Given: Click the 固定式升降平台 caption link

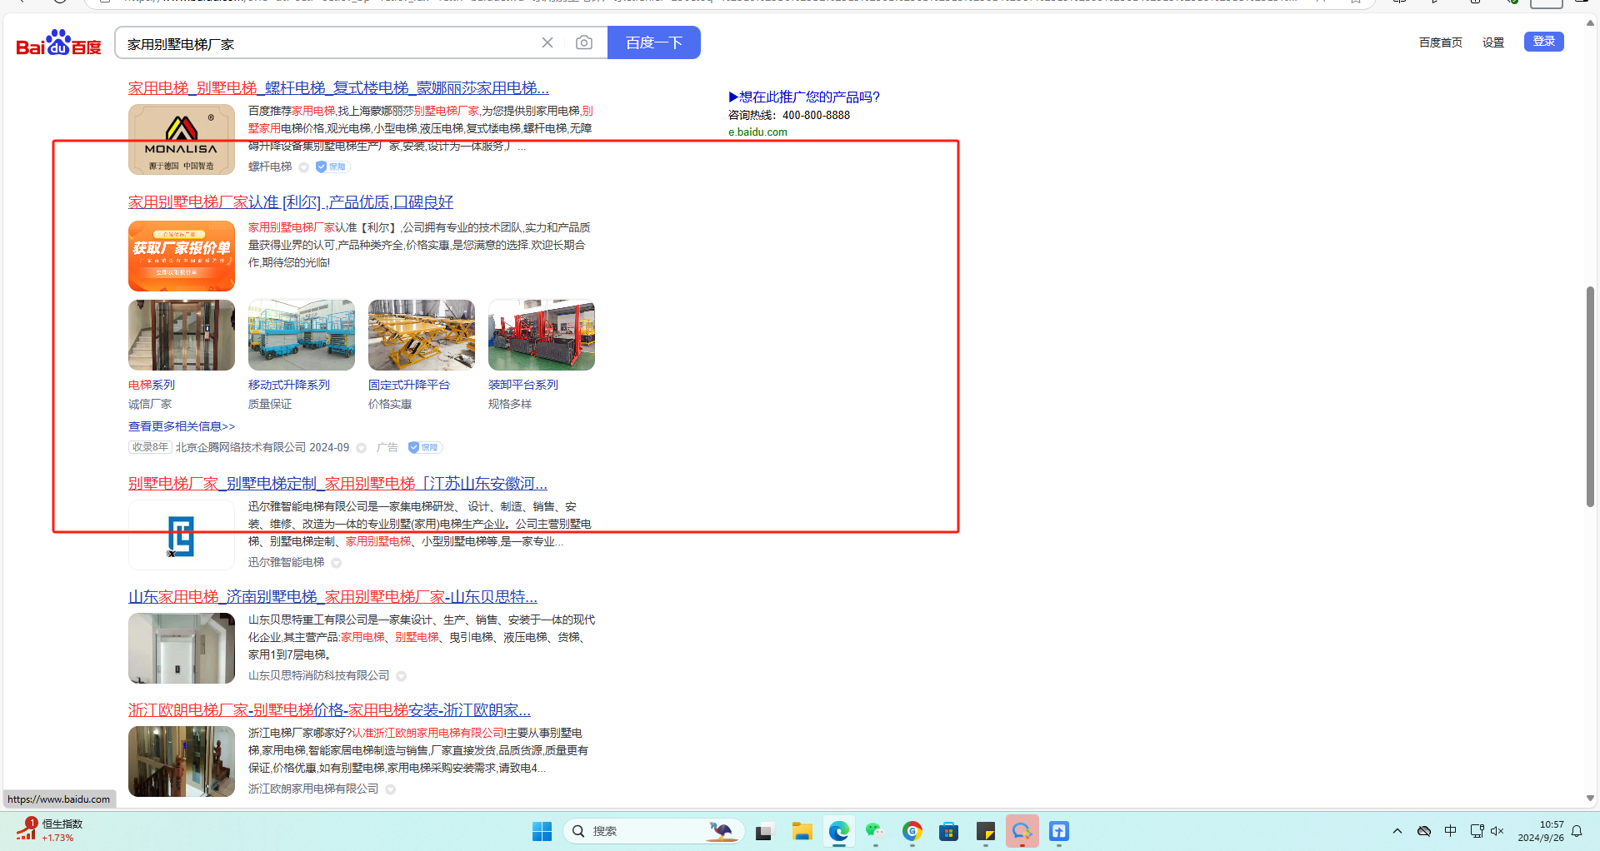Looking at the screenshot, I should pyautogui.click(x=409, y=385).
